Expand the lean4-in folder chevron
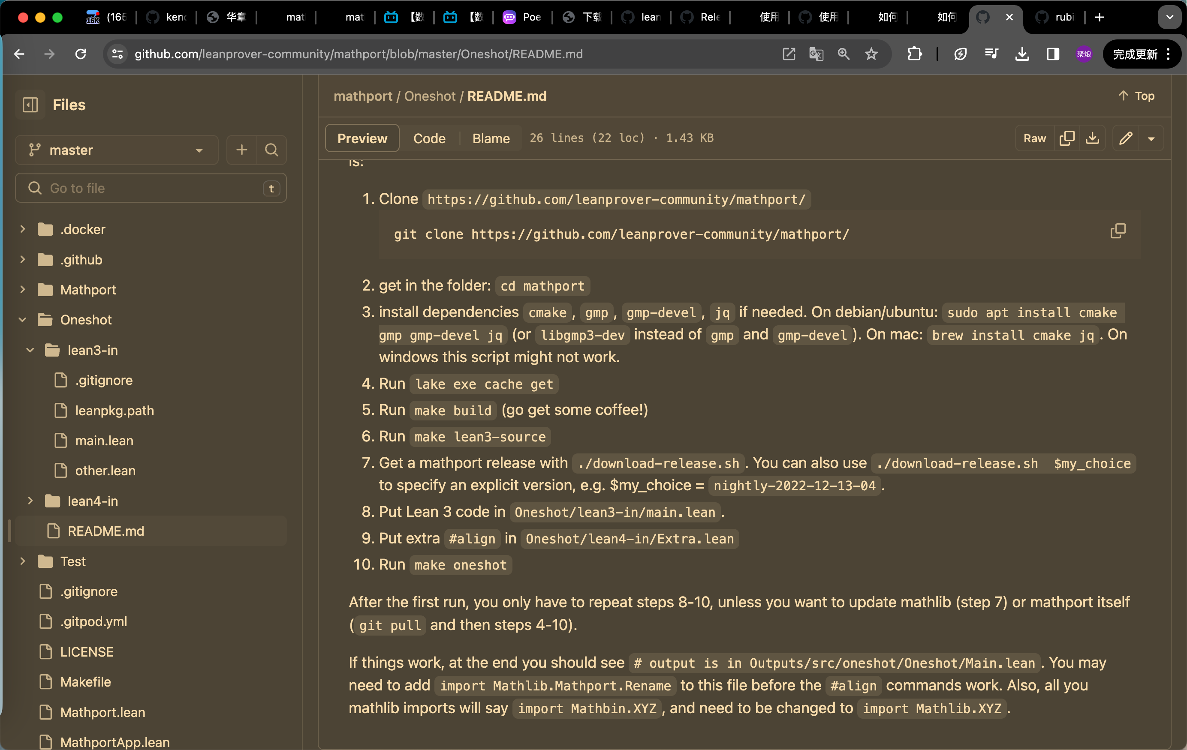This screenshot has height=750, width=1187. [30, 501]
